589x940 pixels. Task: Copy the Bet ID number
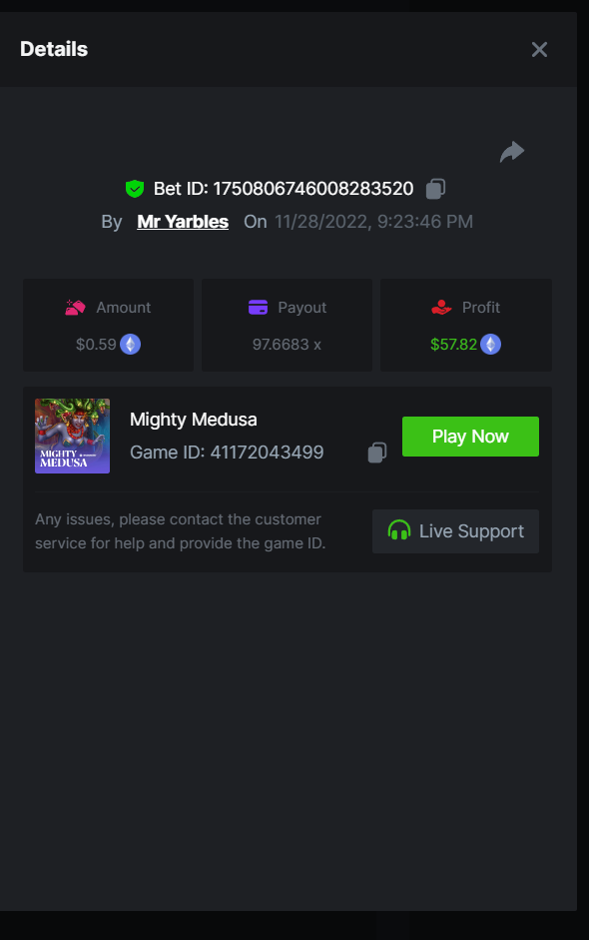435,189
